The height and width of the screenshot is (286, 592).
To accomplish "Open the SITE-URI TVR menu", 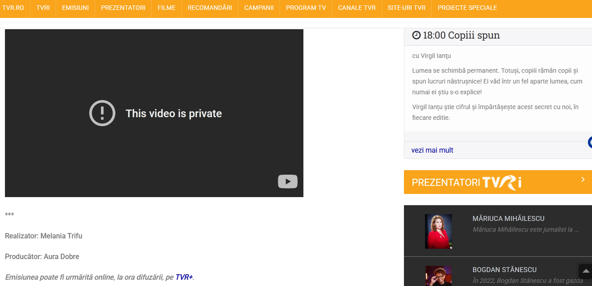I will coord(407,8).
